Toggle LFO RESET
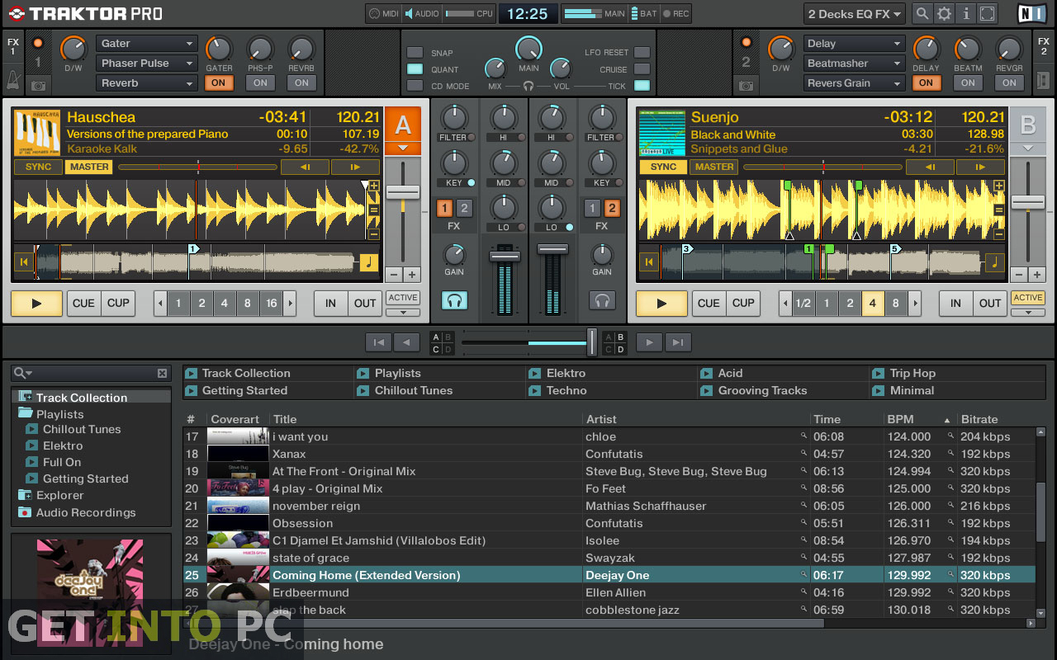This screenshot has height=660, width=1057. (x=642, y=53)
